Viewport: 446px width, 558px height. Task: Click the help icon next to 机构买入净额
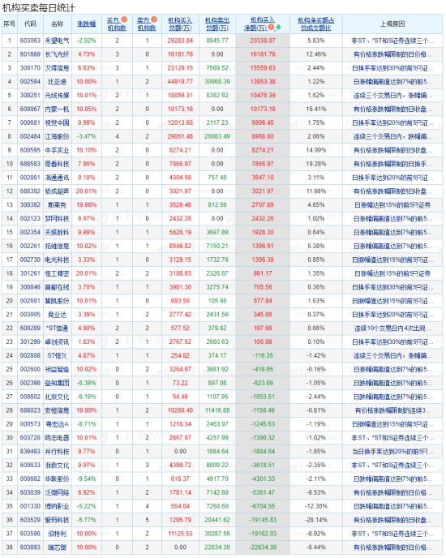tap(271, 27)
